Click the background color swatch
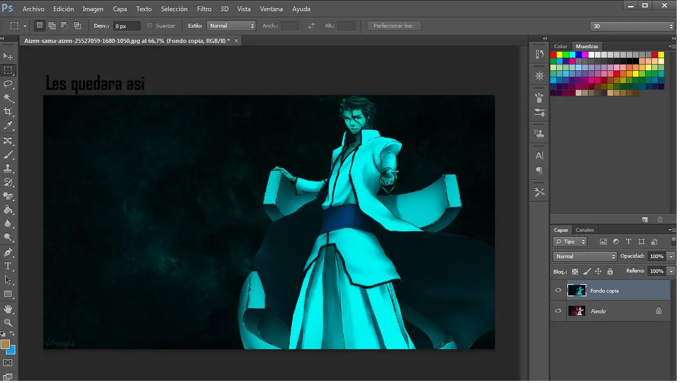The image size is (700, 383). (x=12, y=350)
